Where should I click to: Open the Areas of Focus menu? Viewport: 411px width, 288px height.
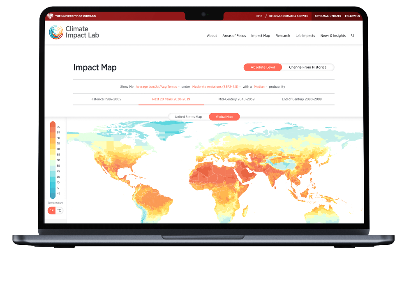(234, 36)
